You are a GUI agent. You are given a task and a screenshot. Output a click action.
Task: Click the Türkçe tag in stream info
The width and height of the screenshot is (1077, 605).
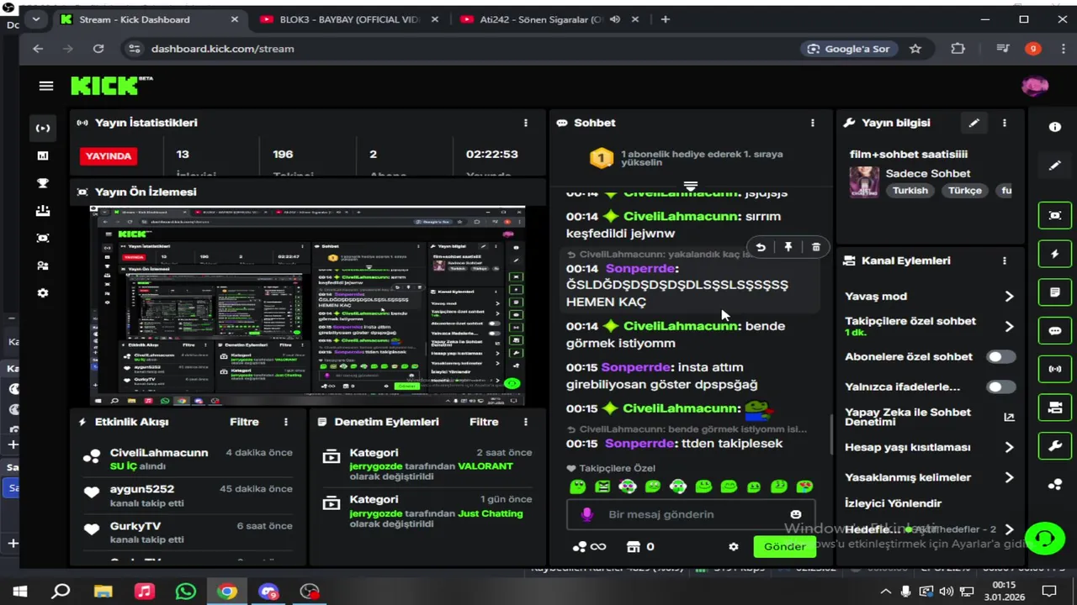(x=965, y=191)
